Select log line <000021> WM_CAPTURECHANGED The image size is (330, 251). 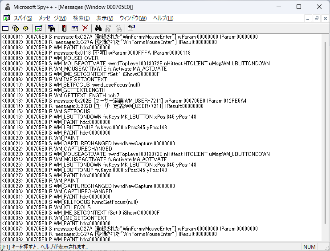click(x=88, y=143)
